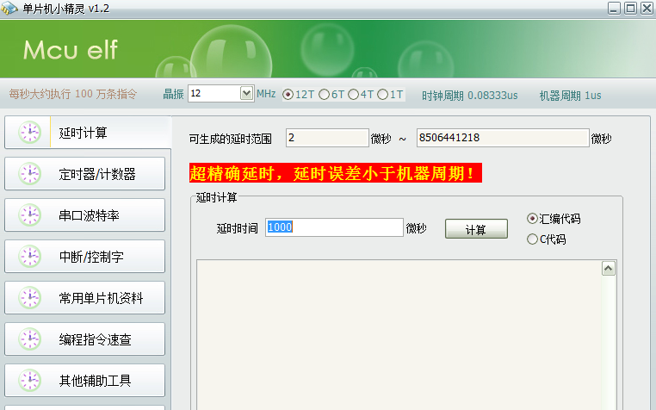Click the clock icon beside 串口波特率
656x410 pixels.
point(30,214)
